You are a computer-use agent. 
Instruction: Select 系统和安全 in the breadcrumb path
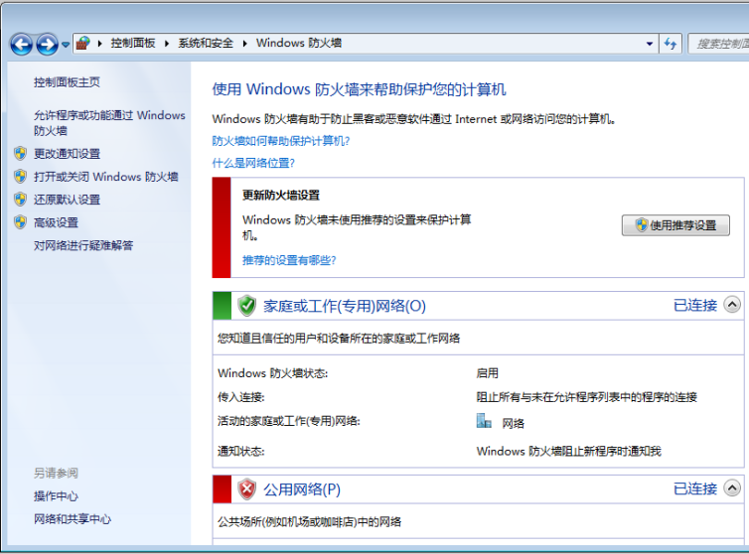(x=206, y=44)
